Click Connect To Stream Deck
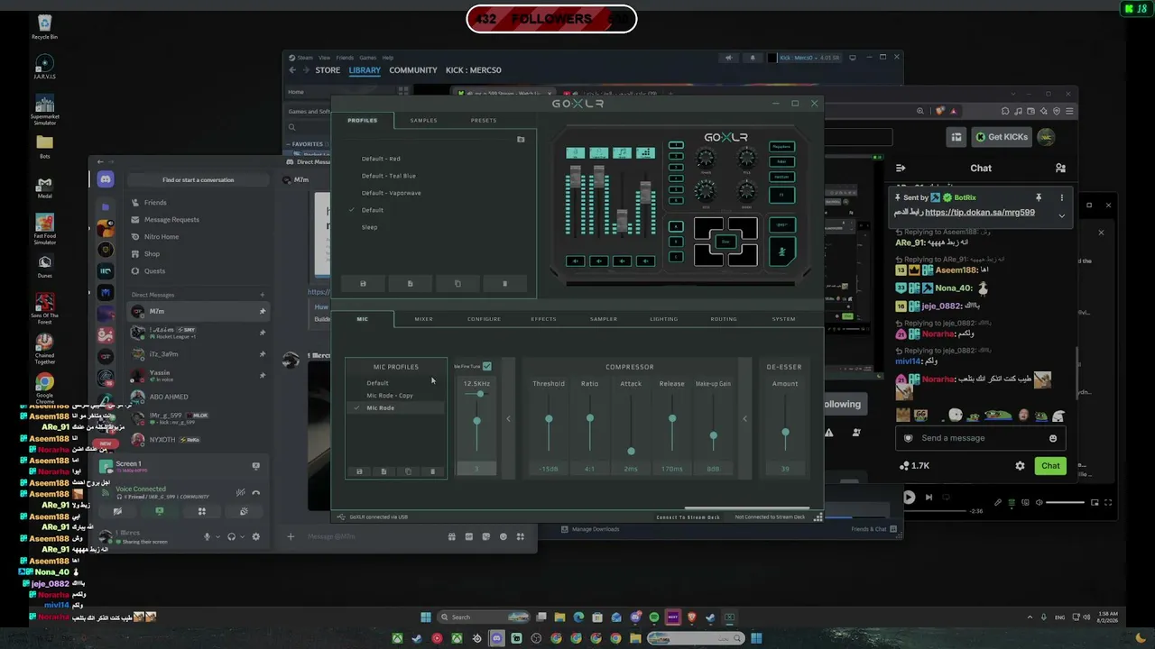 coord(688,517)
